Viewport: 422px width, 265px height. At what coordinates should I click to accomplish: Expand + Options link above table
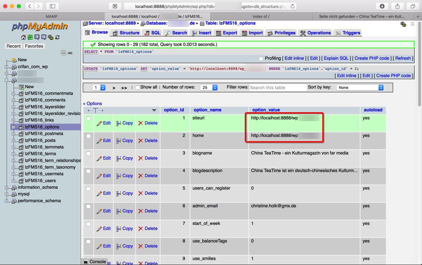(x=93, y=104)
